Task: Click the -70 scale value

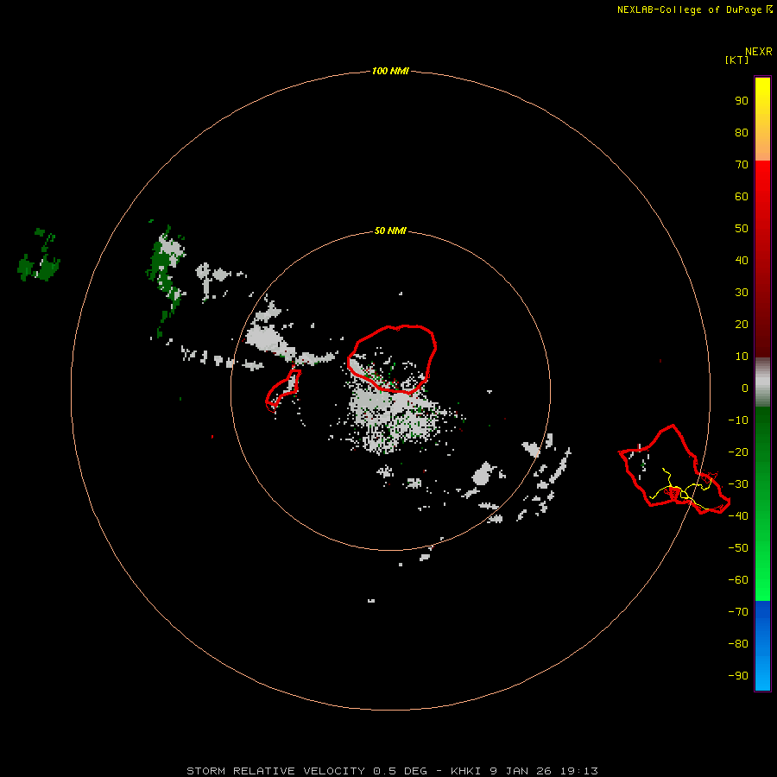Action: click(738, 612)
